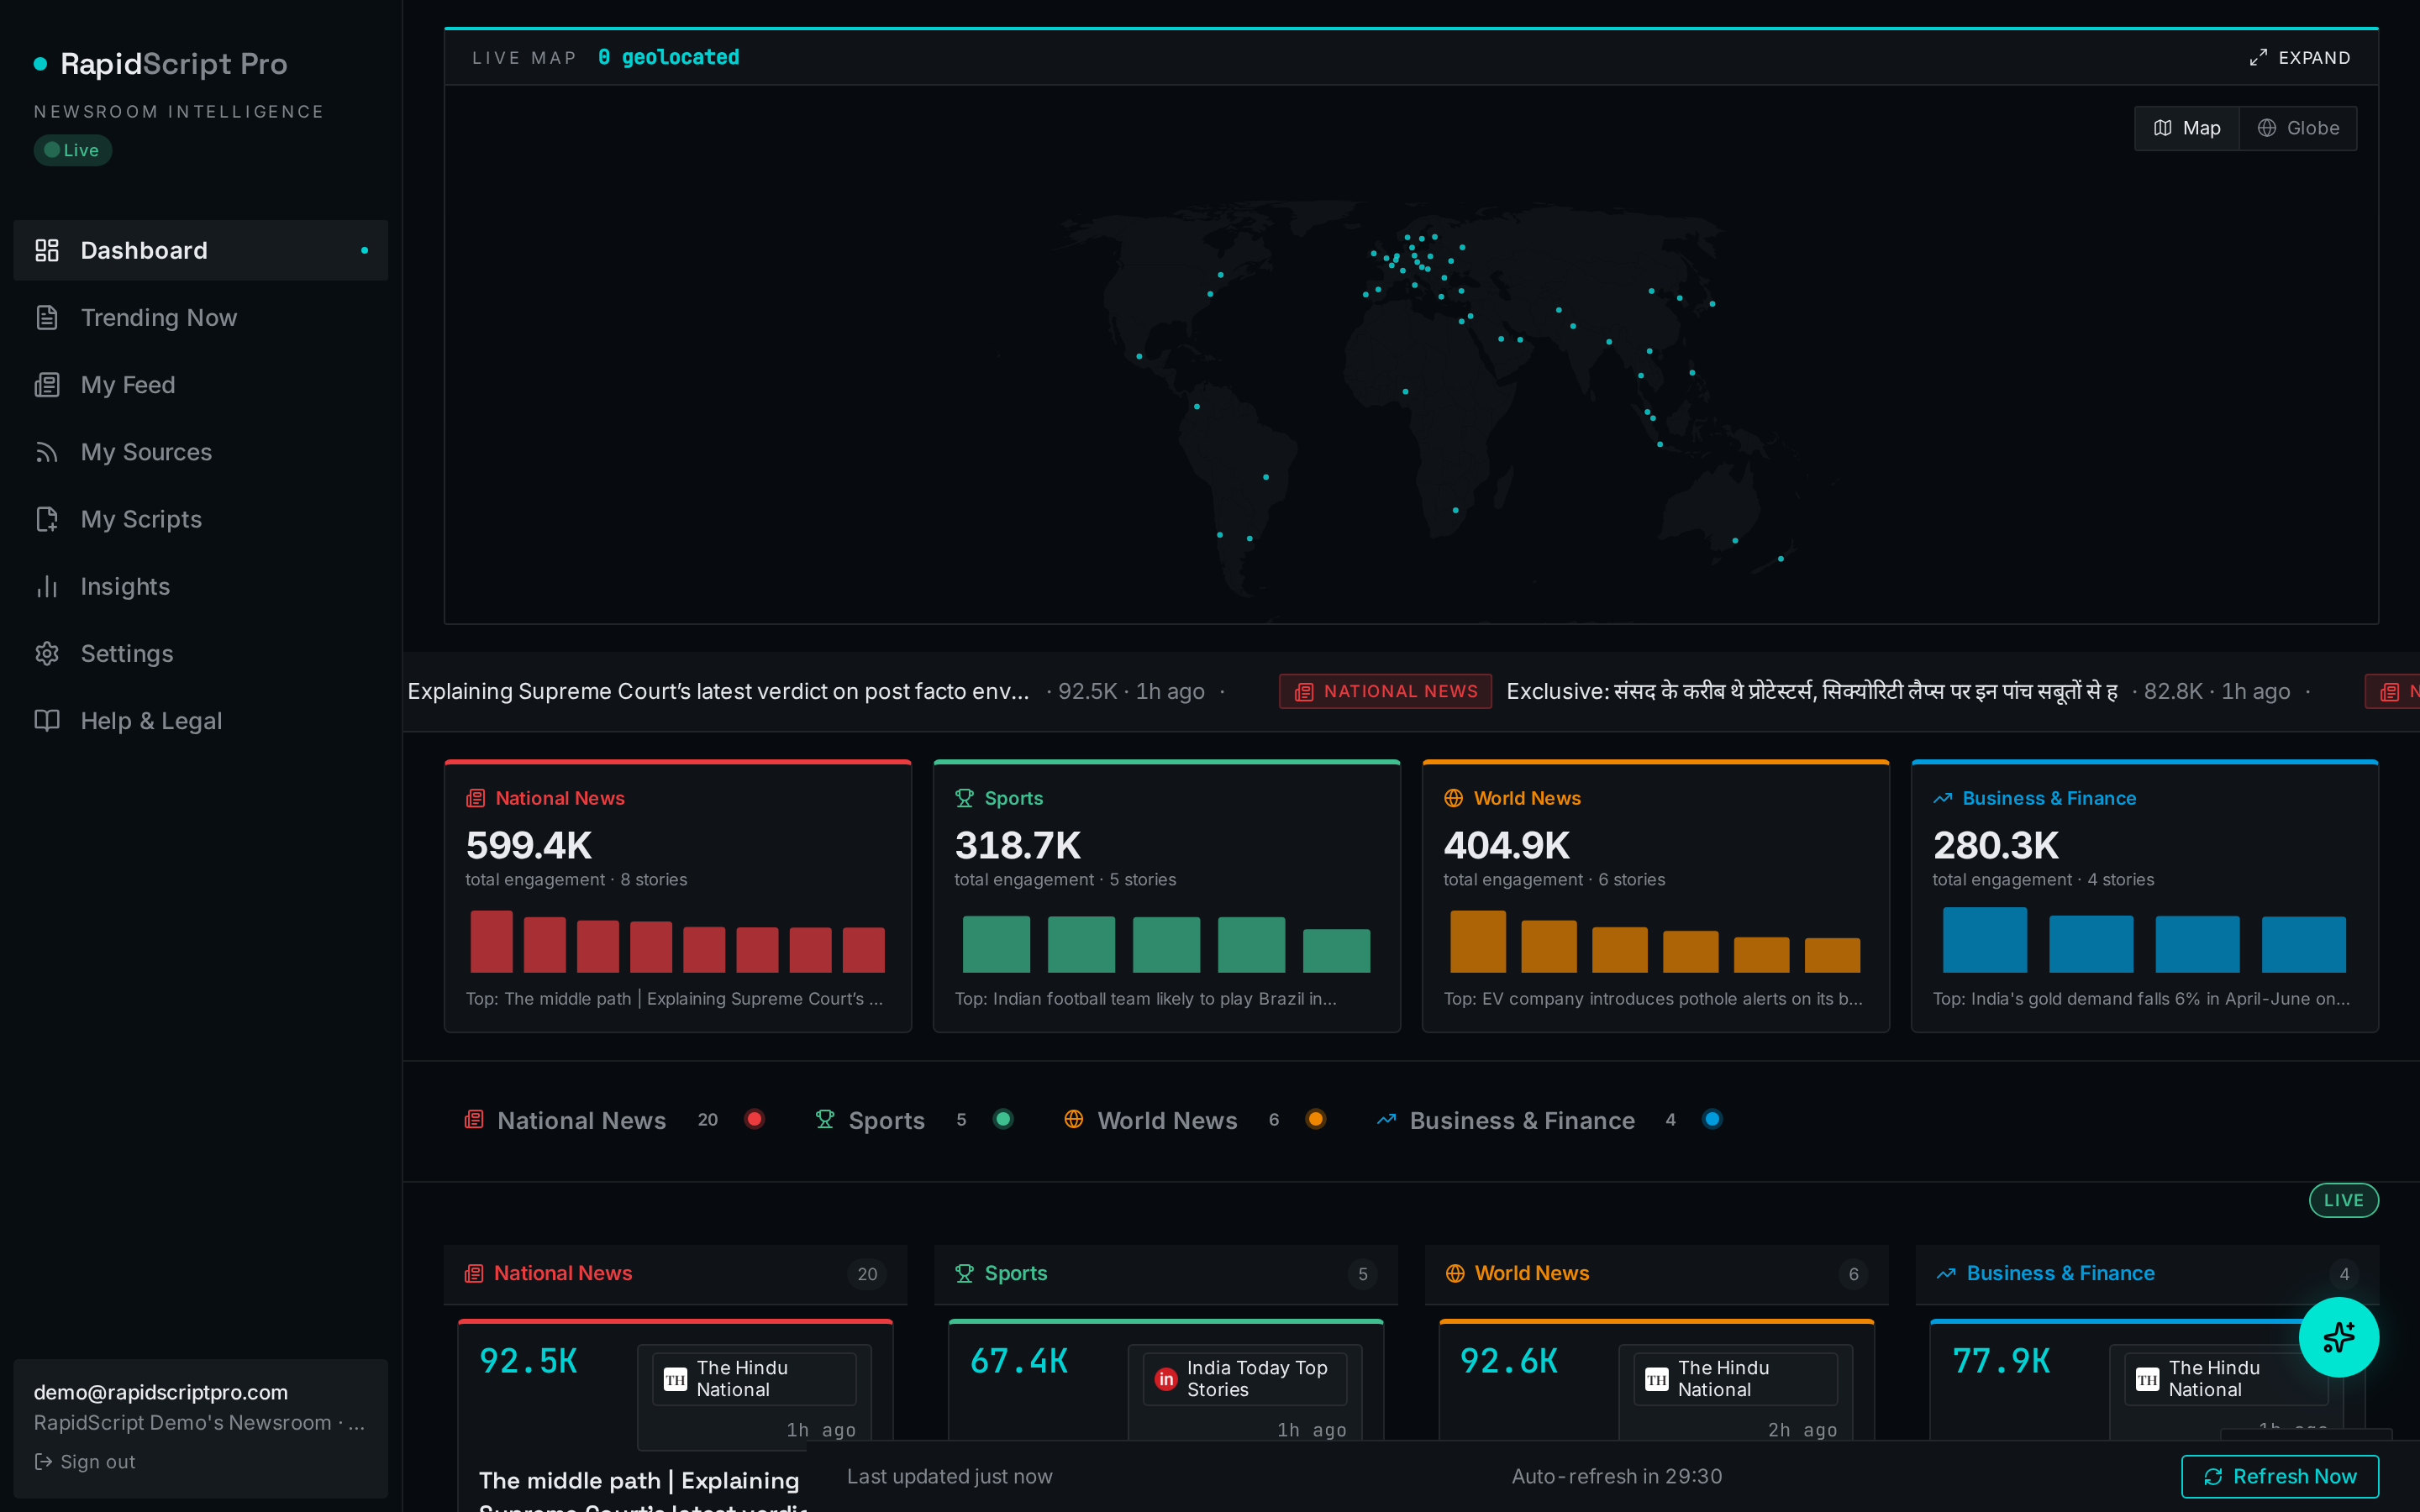This screenshot has width=2420, height=1512.
Task: Open the 92.5K National News story card
Action: 675,1415
